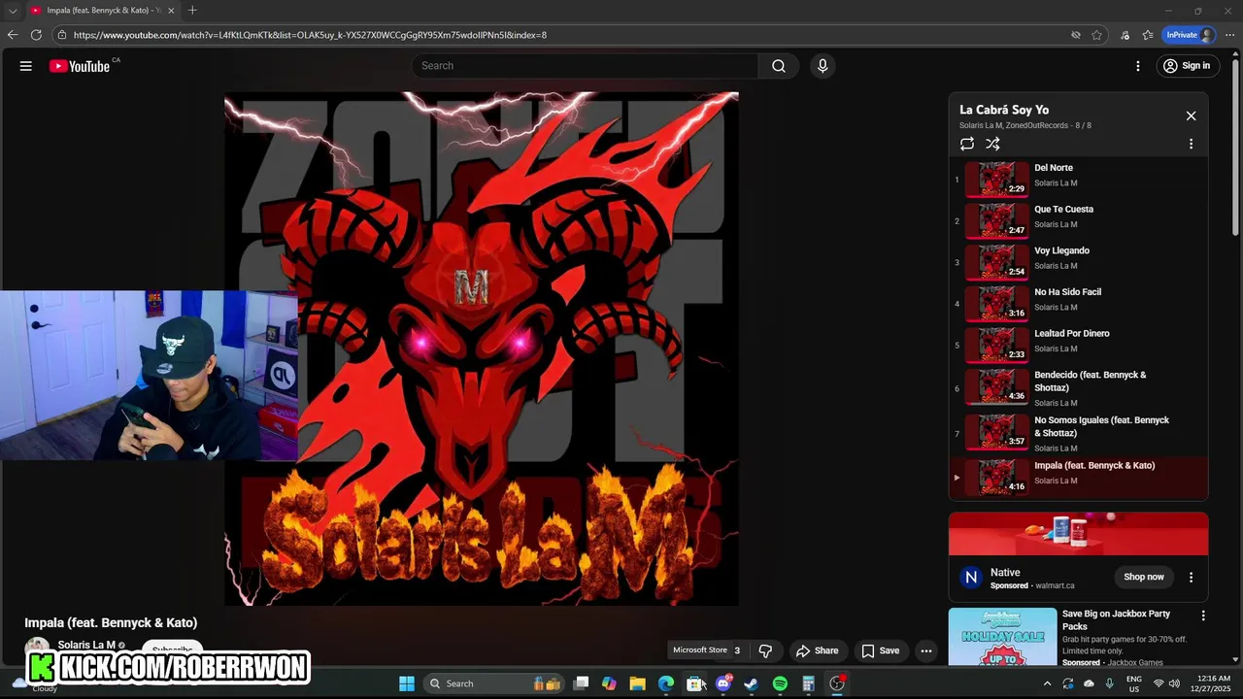Open more actions menu below video
1243x699 pixels.
(926, 650)
